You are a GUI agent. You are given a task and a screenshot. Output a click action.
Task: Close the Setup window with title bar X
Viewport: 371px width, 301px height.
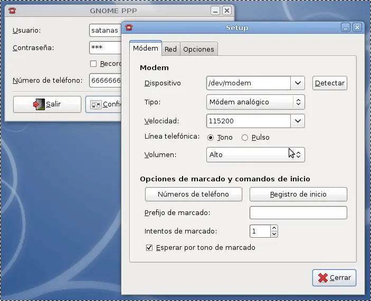pyautogui.click(x=357, y=27)
